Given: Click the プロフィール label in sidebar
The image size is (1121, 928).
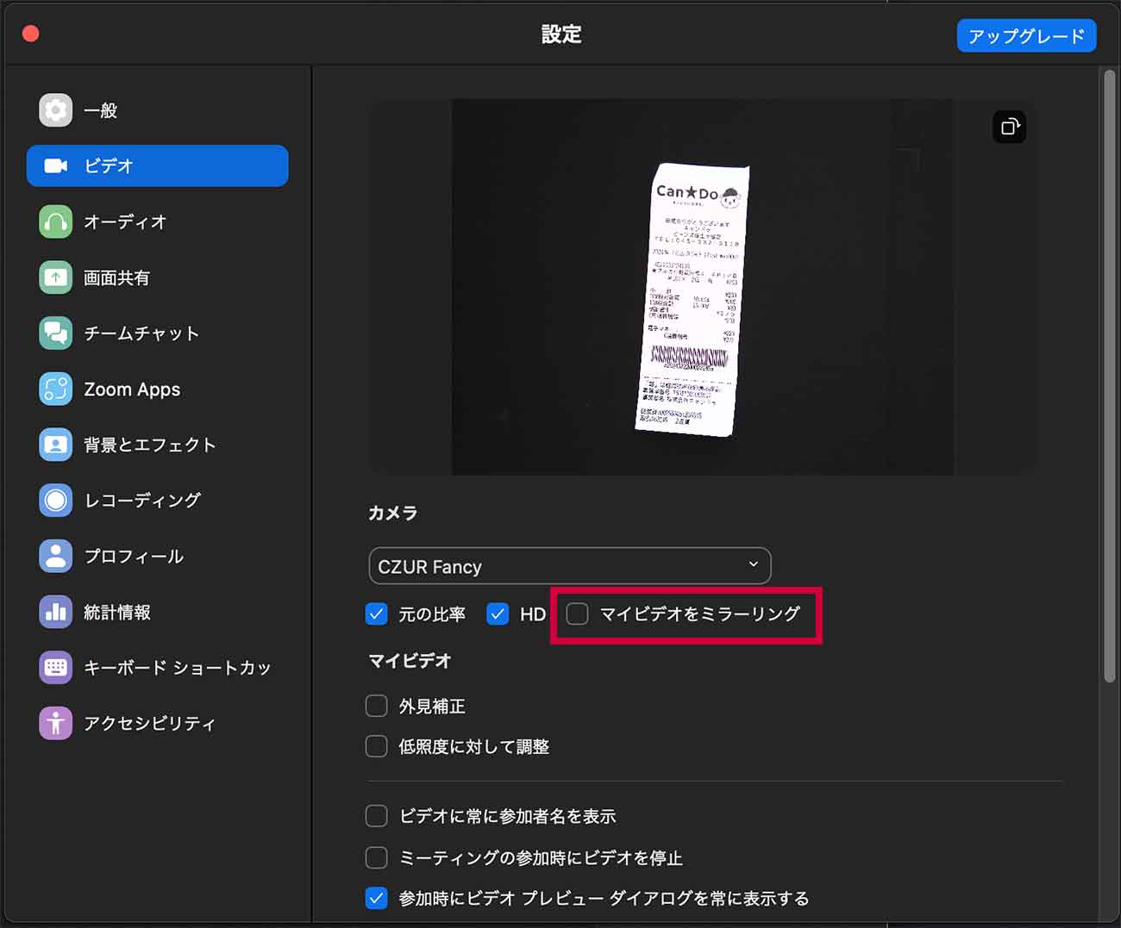Looking at the screenshot, I should (134, 556).
